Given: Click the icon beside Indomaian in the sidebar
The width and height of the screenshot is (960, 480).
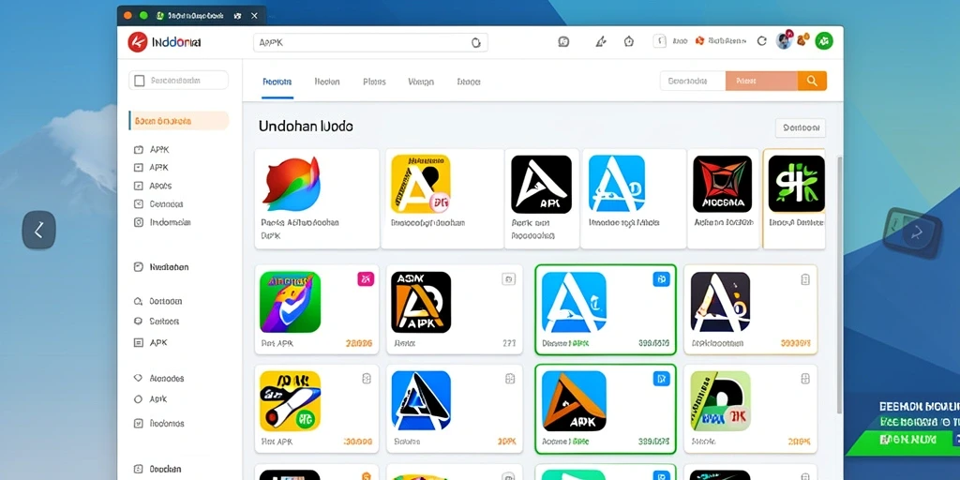Looking at the screenshot, I should pos(139,222).
